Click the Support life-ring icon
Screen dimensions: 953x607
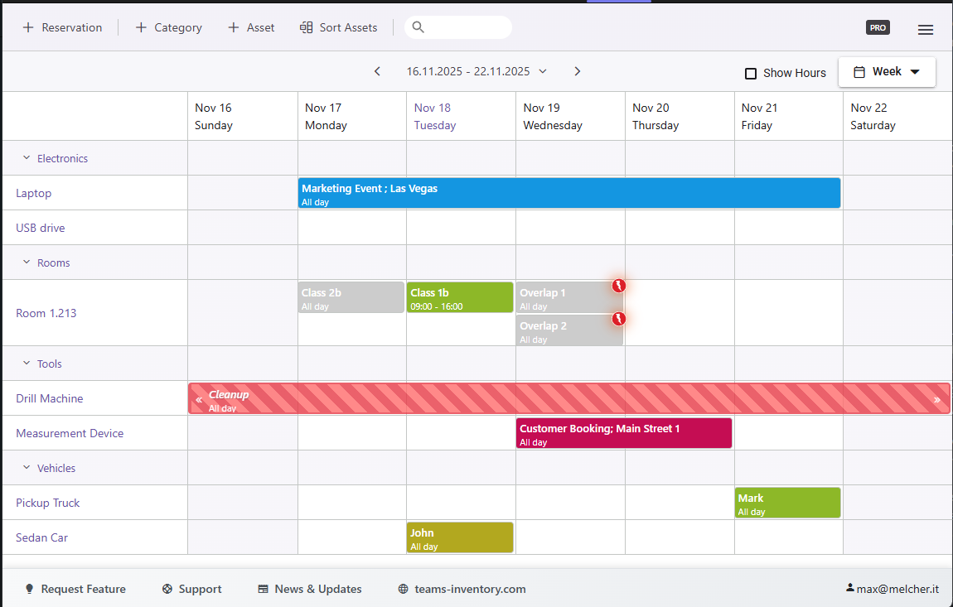167,589
